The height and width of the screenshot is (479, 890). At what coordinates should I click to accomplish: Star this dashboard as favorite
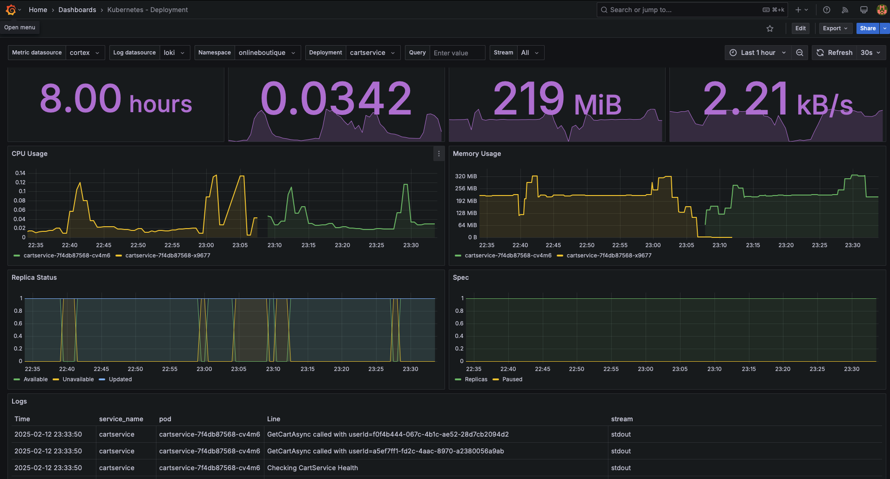(770, 28)
